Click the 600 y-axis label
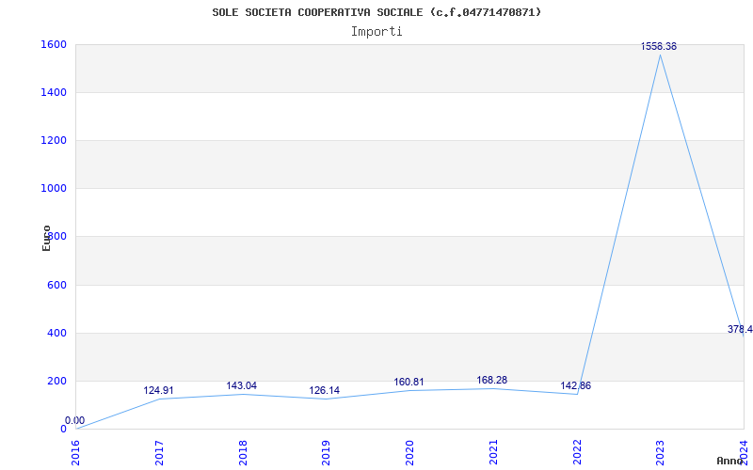 (57, 285)
